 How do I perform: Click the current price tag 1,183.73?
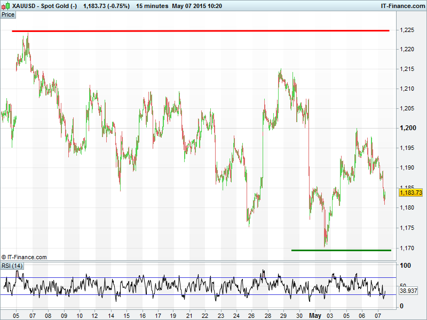[x=410, y=193]
